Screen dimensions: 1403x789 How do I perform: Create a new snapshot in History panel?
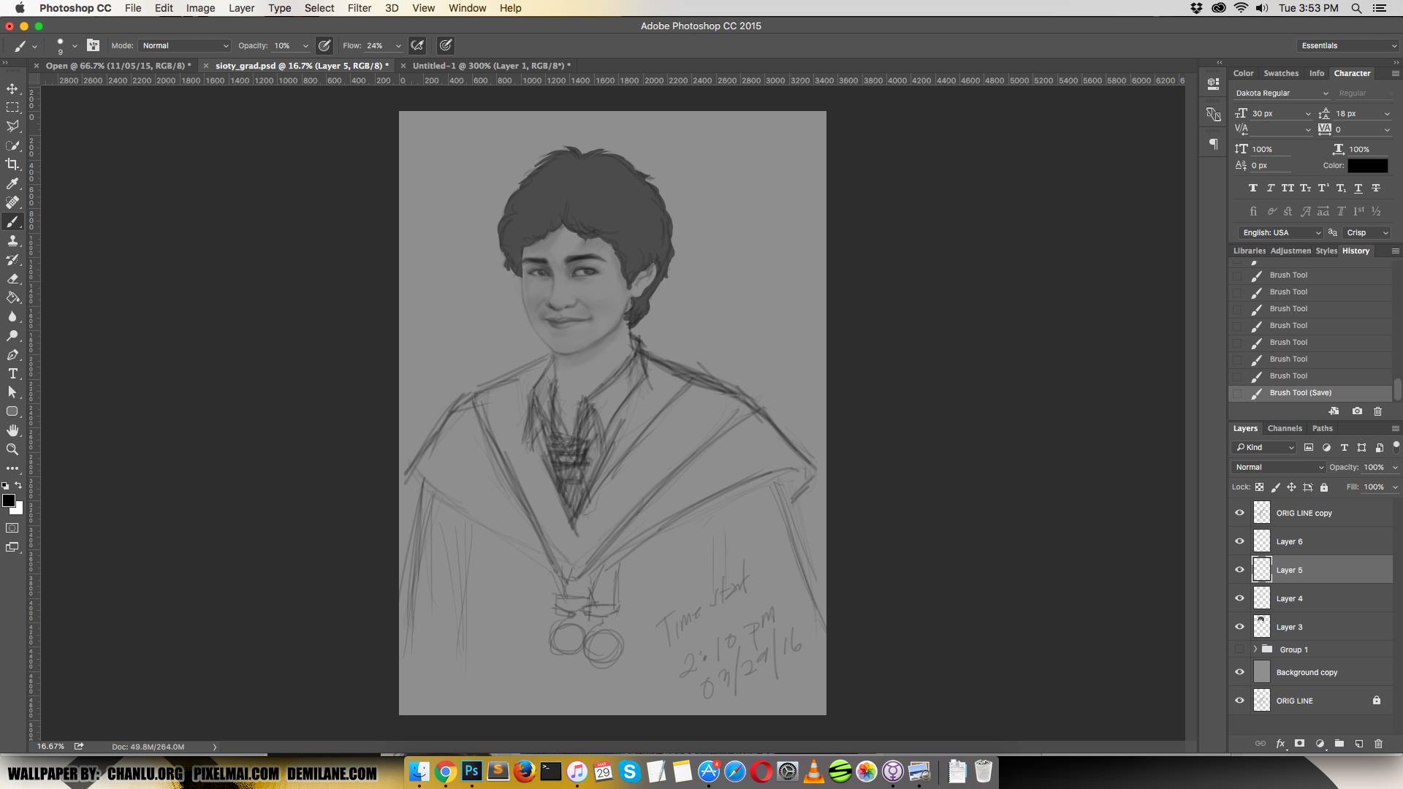point(1357,411)
